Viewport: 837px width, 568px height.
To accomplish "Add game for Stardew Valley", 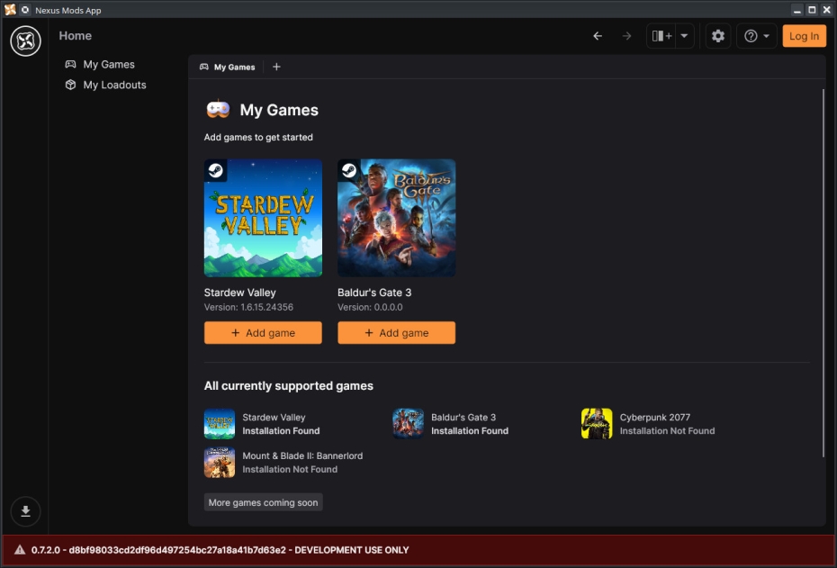I will pos(263,332).
